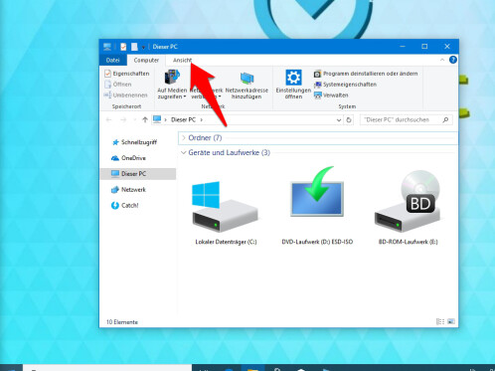
Task: Open address bar history dropdown
Action: [339, 120]
